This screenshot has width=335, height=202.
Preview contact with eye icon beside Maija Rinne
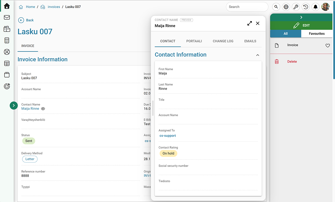point(43,109)
